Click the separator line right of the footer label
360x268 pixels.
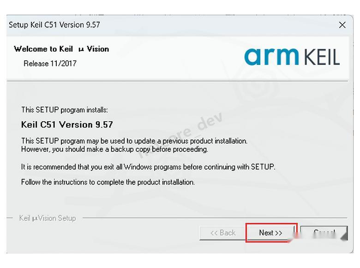[x=212, y=218]
